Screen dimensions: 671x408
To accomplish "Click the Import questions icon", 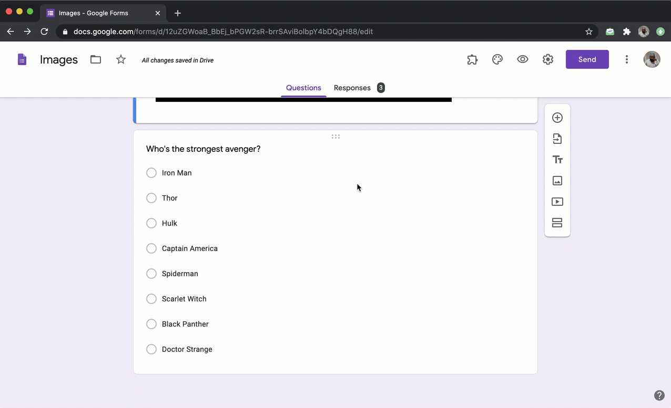I will coord(557,139).
